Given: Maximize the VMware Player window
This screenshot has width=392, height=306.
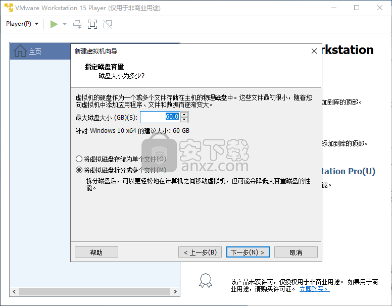Looking at the screenshot, I should [357, 8].
